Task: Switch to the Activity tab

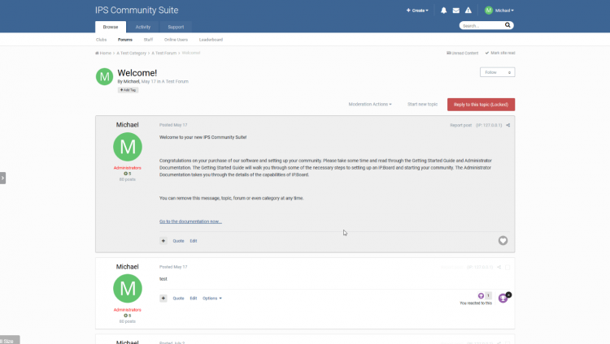Action: click(143, 27)
